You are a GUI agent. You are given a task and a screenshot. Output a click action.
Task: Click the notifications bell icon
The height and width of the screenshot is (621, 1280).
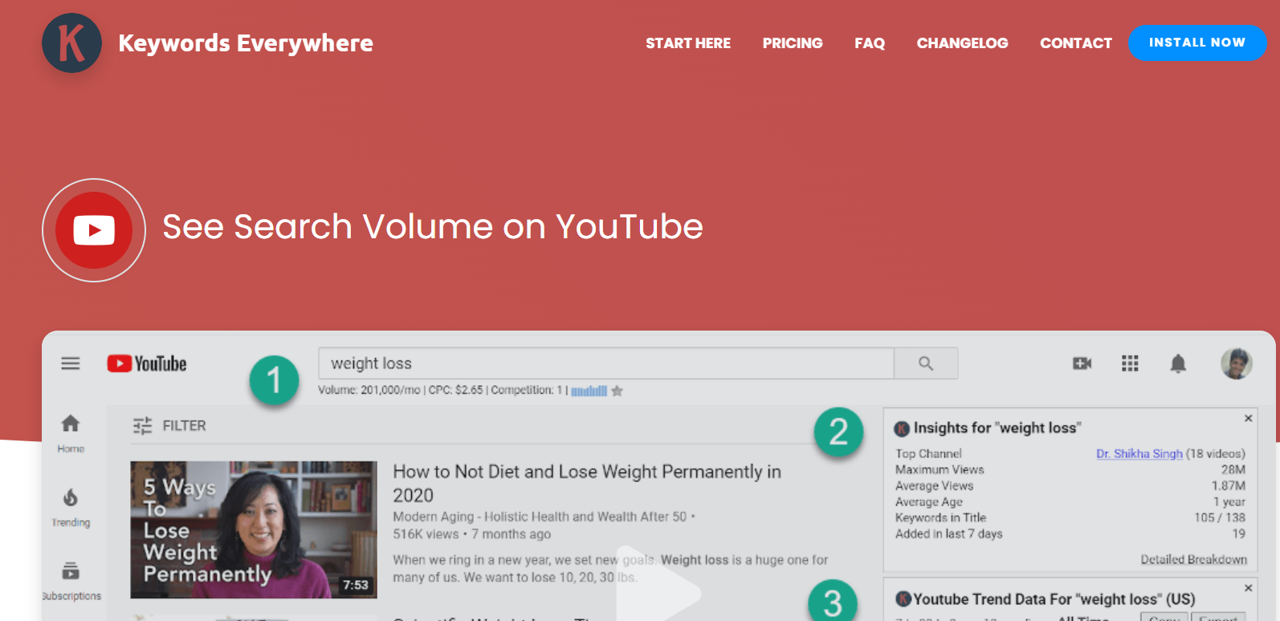click(x=1178, y=363)
